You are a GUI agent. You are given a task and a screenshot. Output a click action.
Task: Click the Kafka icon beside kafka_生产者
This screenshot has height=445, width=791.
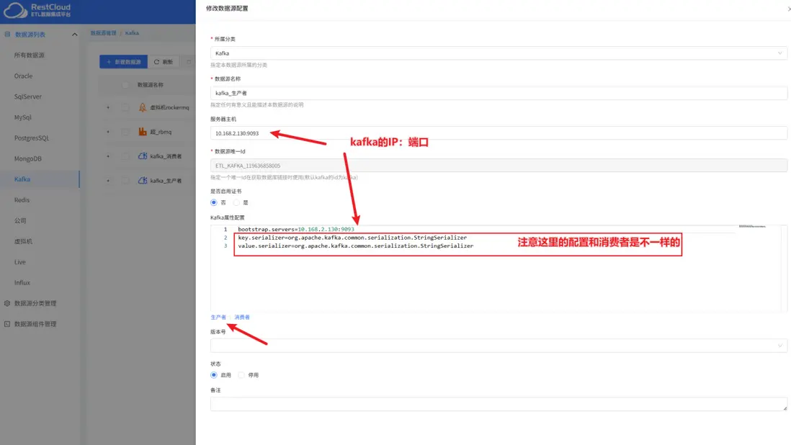coord(143,181)
